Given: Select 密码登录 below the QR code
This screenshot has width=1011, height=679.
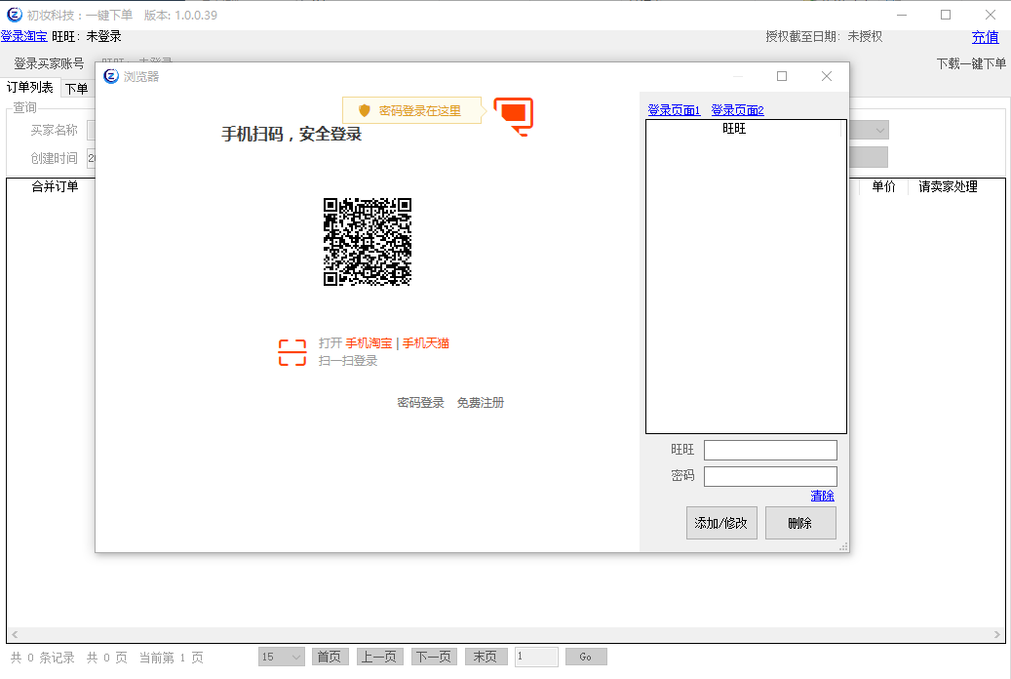Looking at the screenshot, I should 420,403.
